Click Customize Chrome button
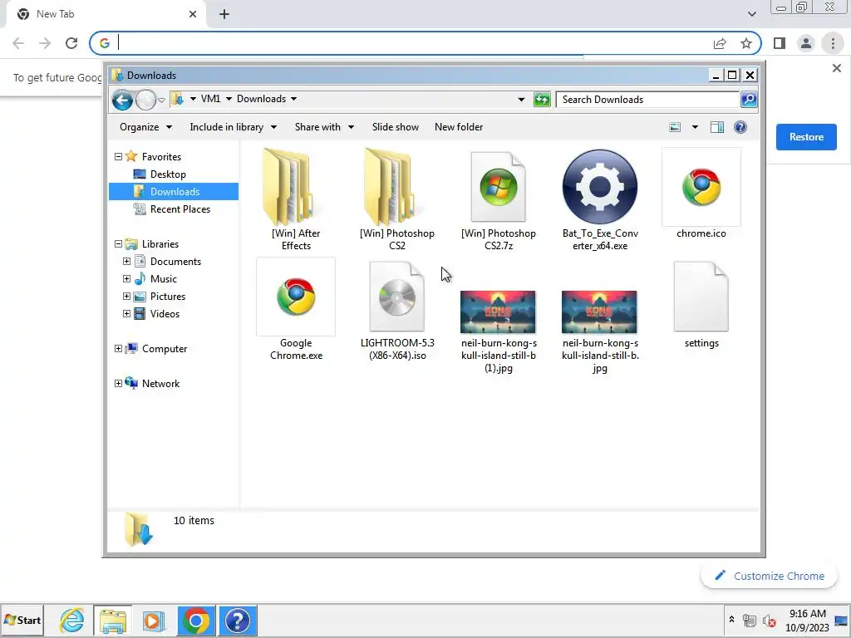Image resolution: width=851 pixels, height=638 pixels. click(769, 577)
